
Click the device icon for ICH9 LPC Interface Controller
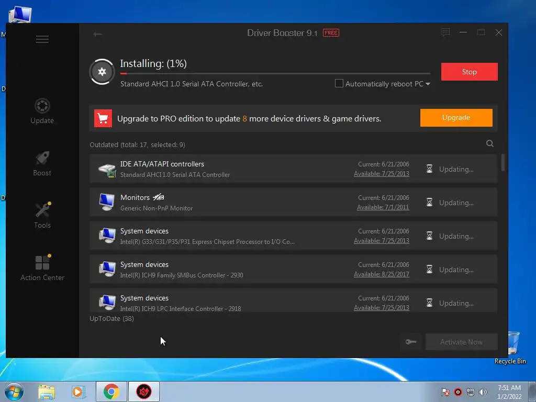pyautogui.click(x=107, y=303)
